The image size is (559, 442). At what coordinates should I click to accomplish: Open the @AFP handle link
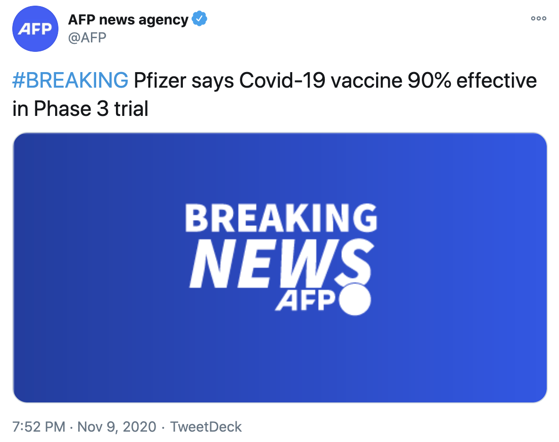[87, 37]
